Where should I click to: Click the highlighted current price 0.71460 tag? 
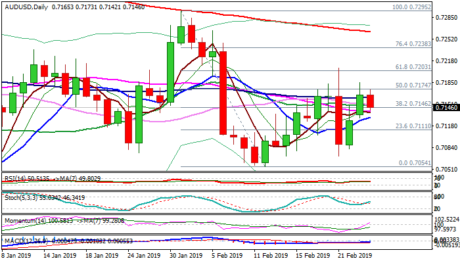[x=446, y=107]
